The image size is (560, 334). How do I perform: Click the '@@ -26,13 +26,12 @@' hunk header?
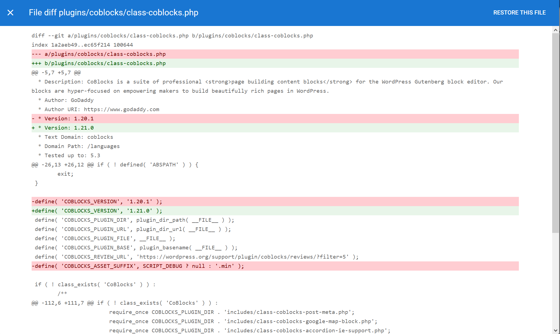115,164
